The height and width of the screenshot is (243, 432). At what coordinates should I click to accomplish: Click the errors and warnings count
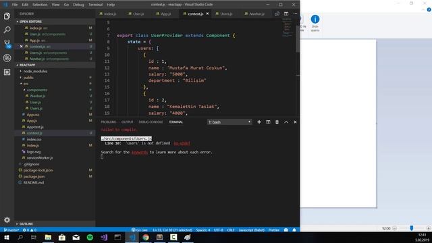(x=30, y=230)
